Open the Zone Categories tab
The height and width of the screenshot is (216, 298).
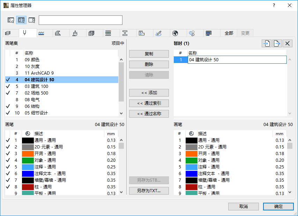(x=142, y=33)
